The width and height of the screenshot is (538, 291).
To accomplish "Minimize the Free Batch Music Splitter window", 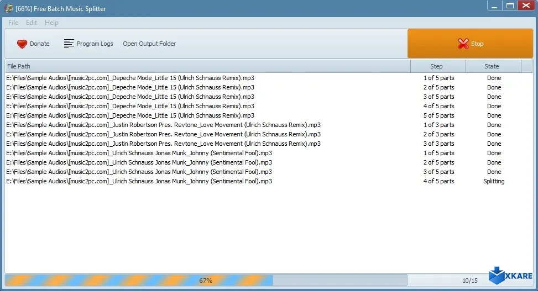I will click(x=494, y=6).
